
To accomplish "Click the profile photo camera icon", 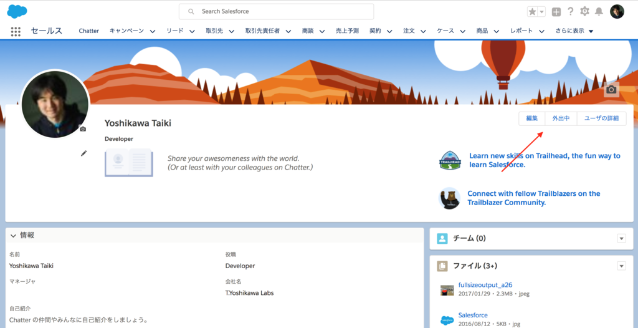I will coord(83,128).
